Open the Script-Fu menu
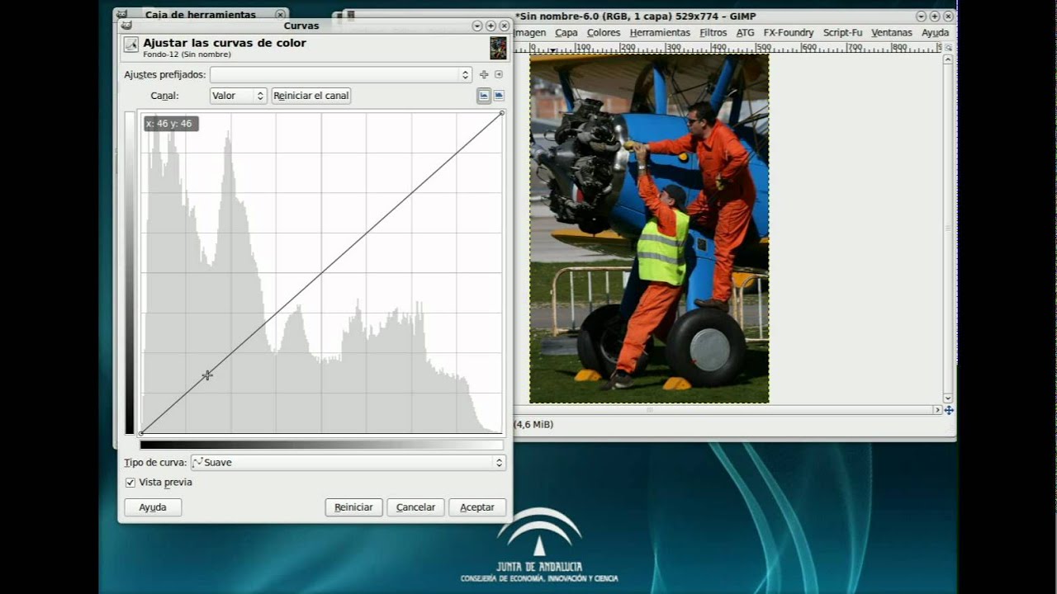This screenshot has height=594, width=1057. [842, 33]
